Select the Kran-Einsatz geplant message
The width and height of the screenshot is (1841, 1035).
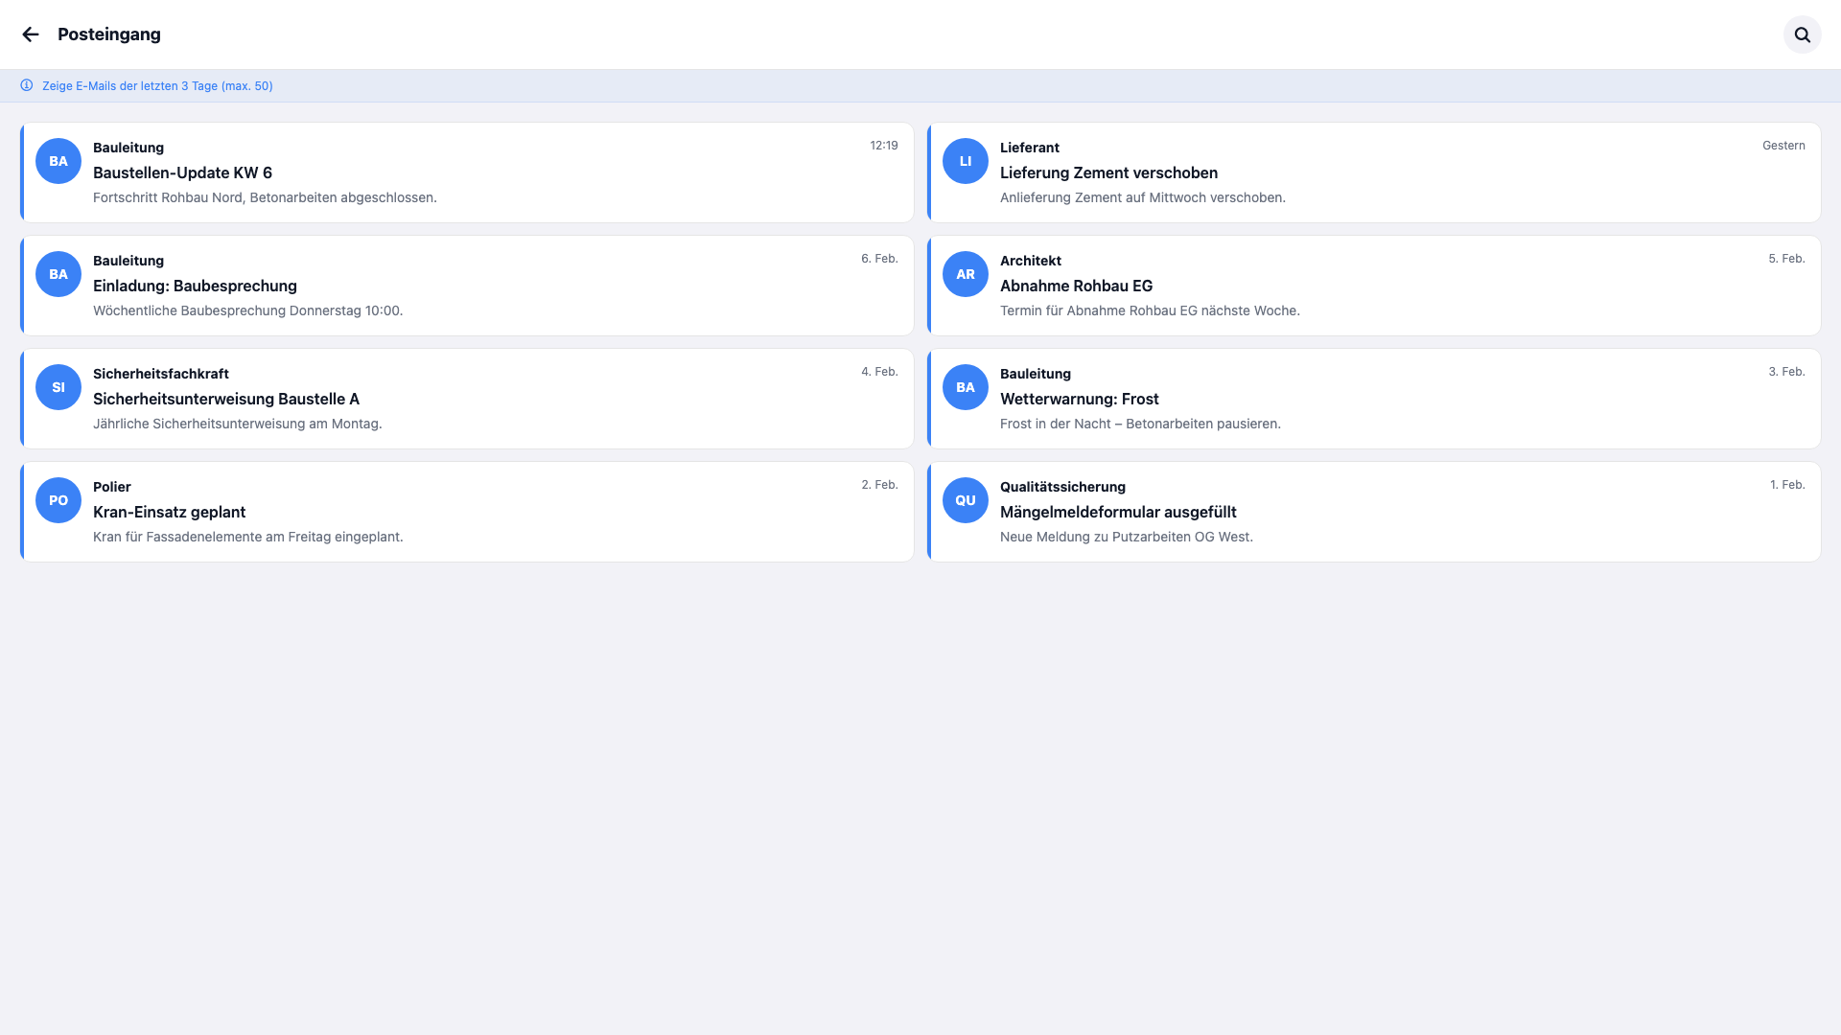coord(169,512)
